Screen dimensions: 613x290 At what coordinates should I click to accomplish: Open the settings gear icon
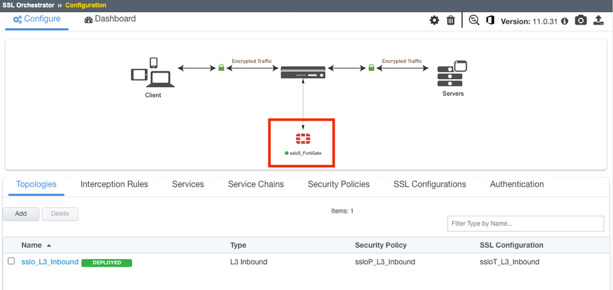tap(434, 20)
